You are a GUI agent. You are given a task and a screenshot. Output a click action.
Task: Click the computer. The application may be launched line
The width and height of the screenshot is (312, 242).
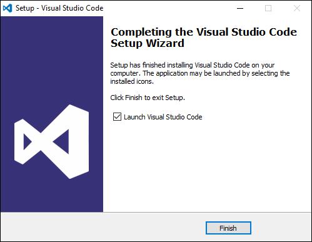pos(200,73)
